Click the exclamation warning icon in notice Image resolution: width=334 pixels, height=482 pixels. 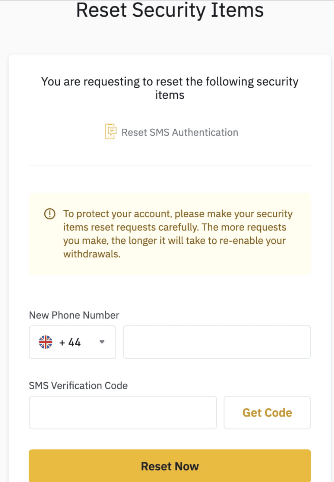[x=50, y=214]
